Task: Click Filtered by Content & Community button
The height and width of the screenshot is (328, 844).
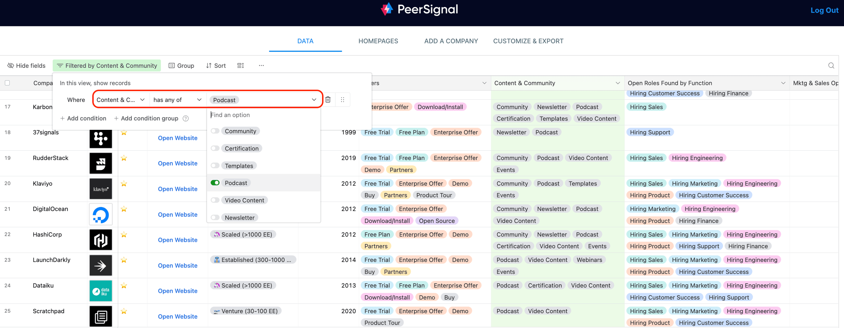Action: [x=107, y=65]
